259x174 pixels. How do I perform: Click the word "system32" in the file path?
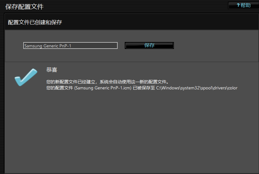[x=189, y=88]
